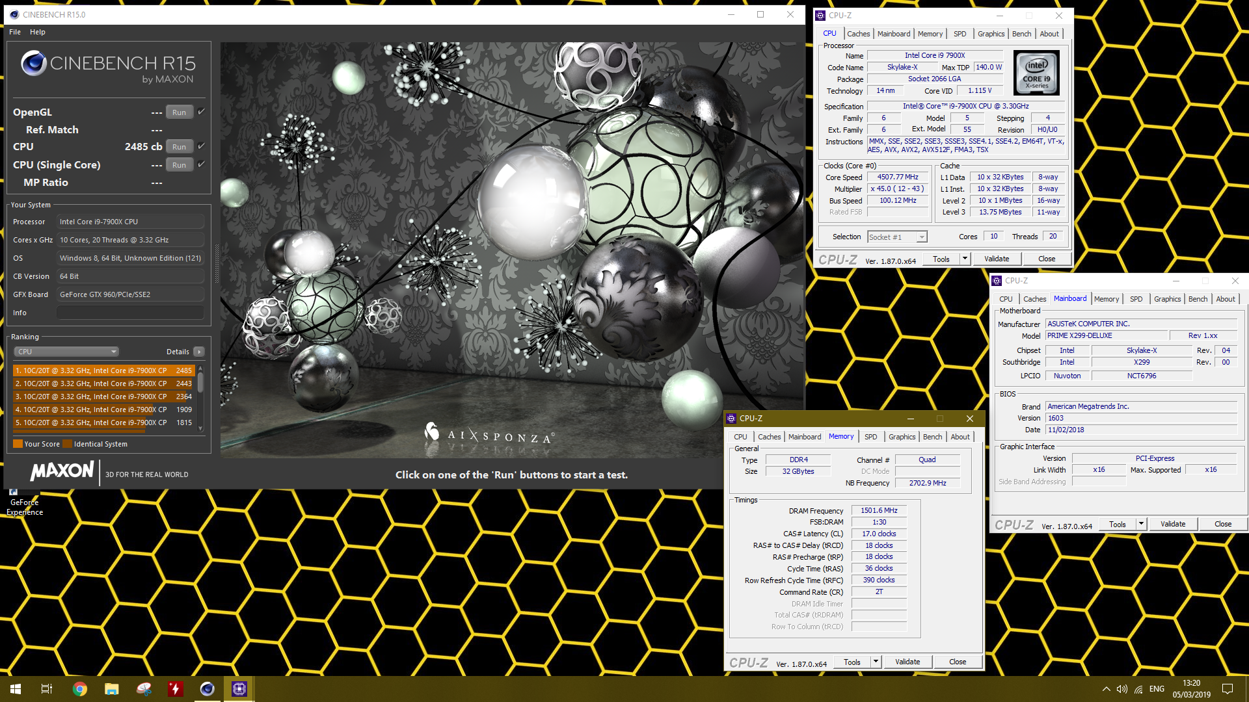Screen dimensions: 1249x702
Task: Open the paint palette app in the taskbar
Action: point(143,689)
